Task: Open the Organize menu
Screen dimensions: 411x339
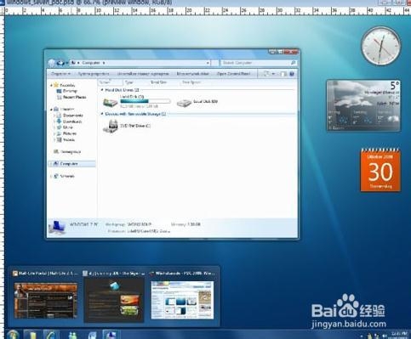Action: click(x=60, y=74)
